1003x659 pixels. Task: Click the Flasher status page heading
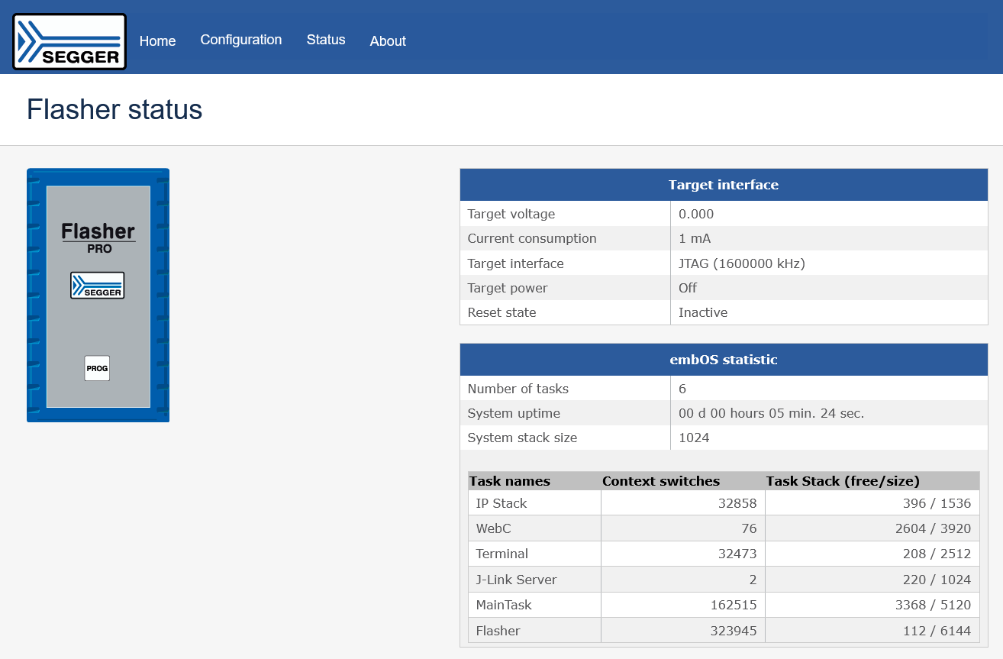pos(114,110)
